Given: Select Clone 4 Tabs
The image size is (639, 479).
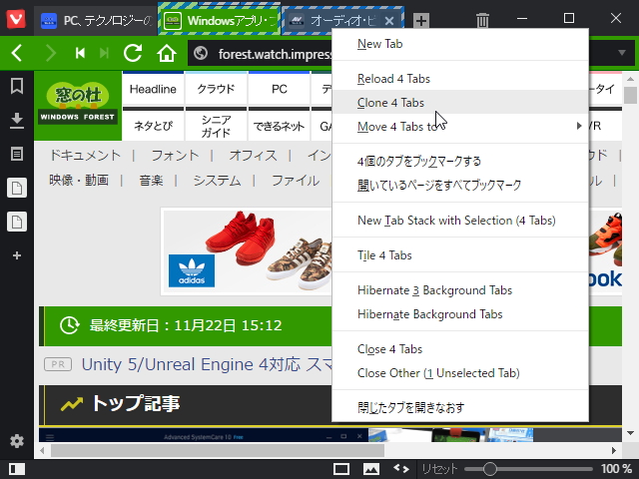Looking at the screenshot, I should pyautogui.click(x=460, y=103).
